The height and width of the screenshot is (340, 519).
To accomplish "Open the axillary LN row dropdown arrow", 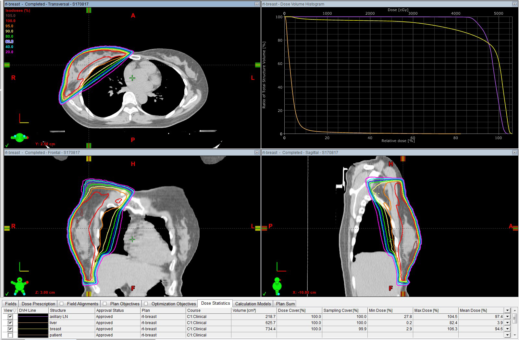I will (x=508, y=317).
